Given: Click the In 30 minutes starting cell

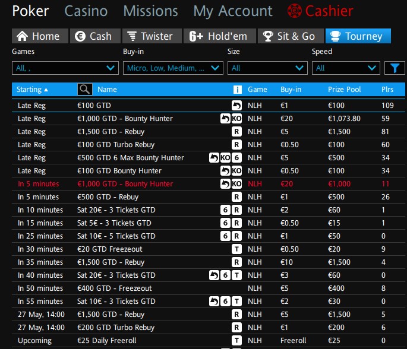Looking at the screenshot, I should coord(40,249).
